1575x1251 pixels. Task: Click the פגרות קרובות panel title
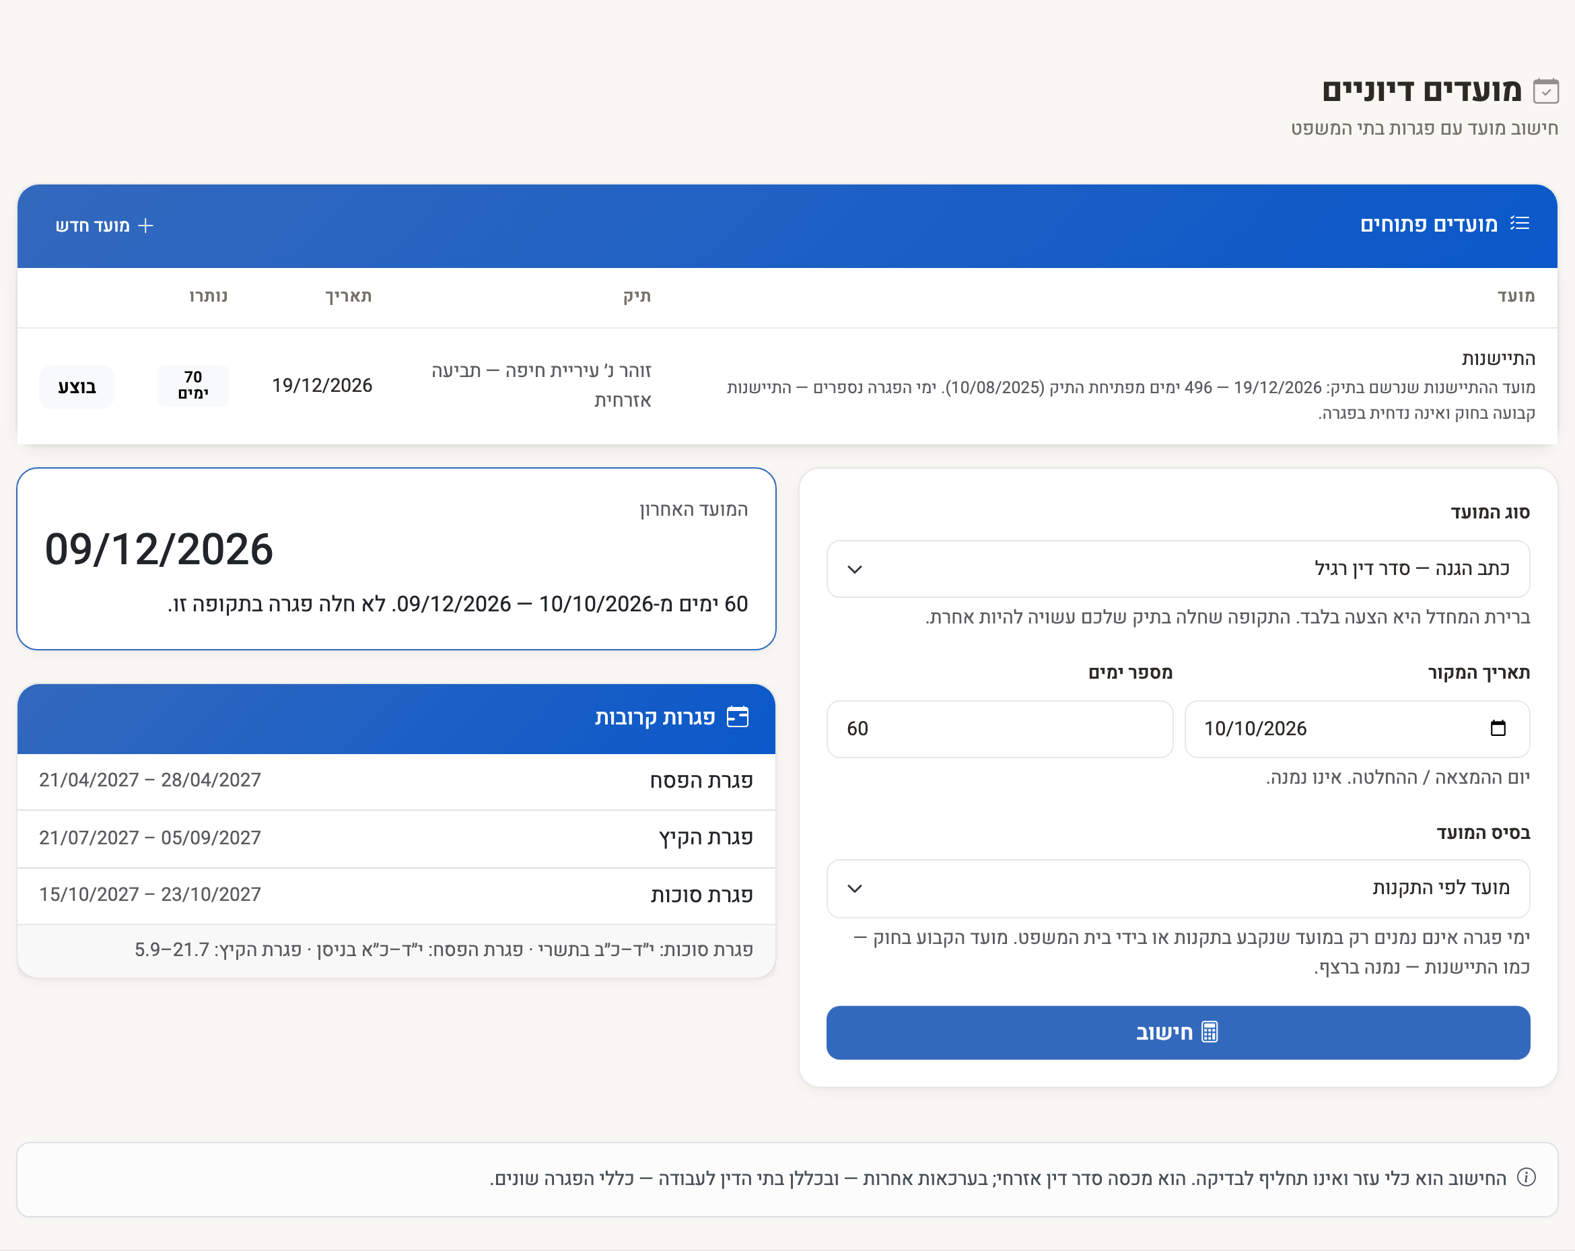tap(654, 718)
